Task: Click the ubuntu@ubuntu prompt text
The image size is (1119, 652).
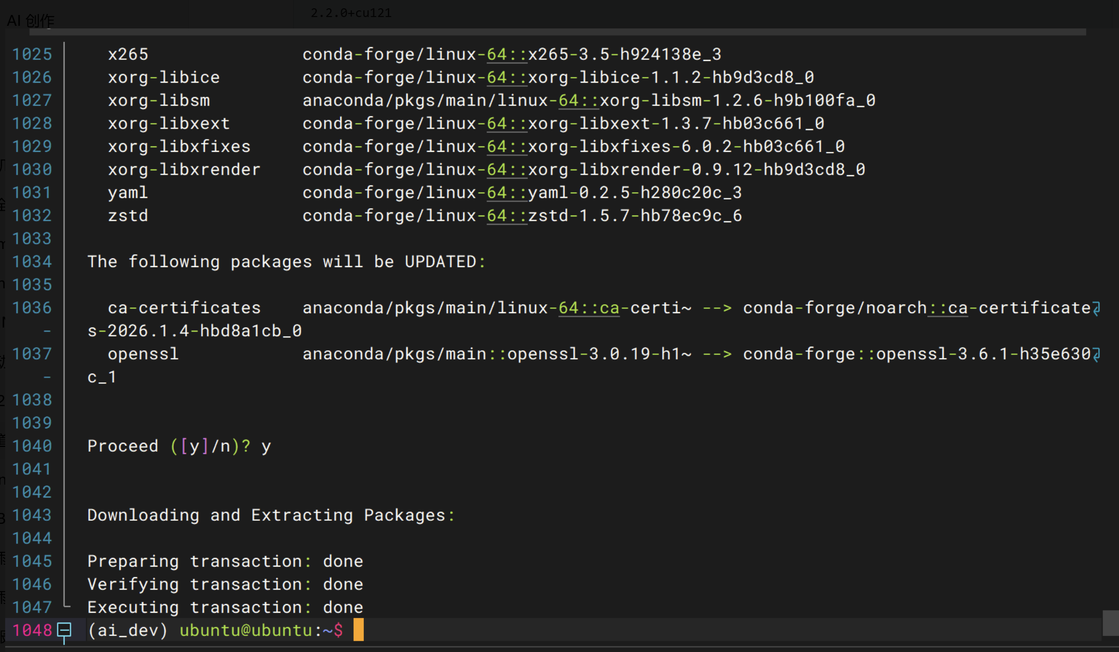Action: click(246, 630)
